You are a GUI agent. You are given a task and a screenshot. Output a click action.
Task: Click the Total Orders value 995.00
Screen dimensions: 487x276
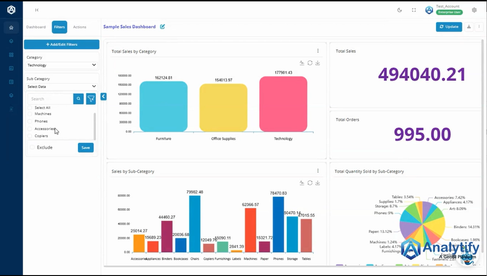click(422, 134)
